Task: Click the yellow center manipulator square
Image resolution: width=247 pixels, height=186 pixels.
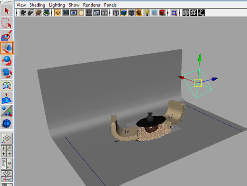Action: [x=198, y=83]
